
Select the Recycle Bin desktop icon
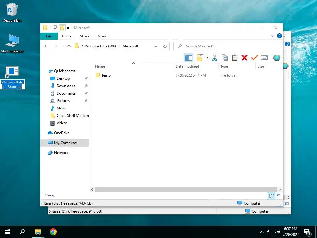click(x=12, y=12)
